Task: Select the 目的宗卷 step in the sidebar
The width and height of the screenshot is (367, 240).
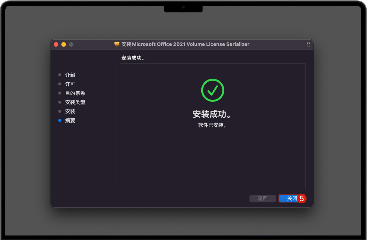Action: click(x=75, y=93)
